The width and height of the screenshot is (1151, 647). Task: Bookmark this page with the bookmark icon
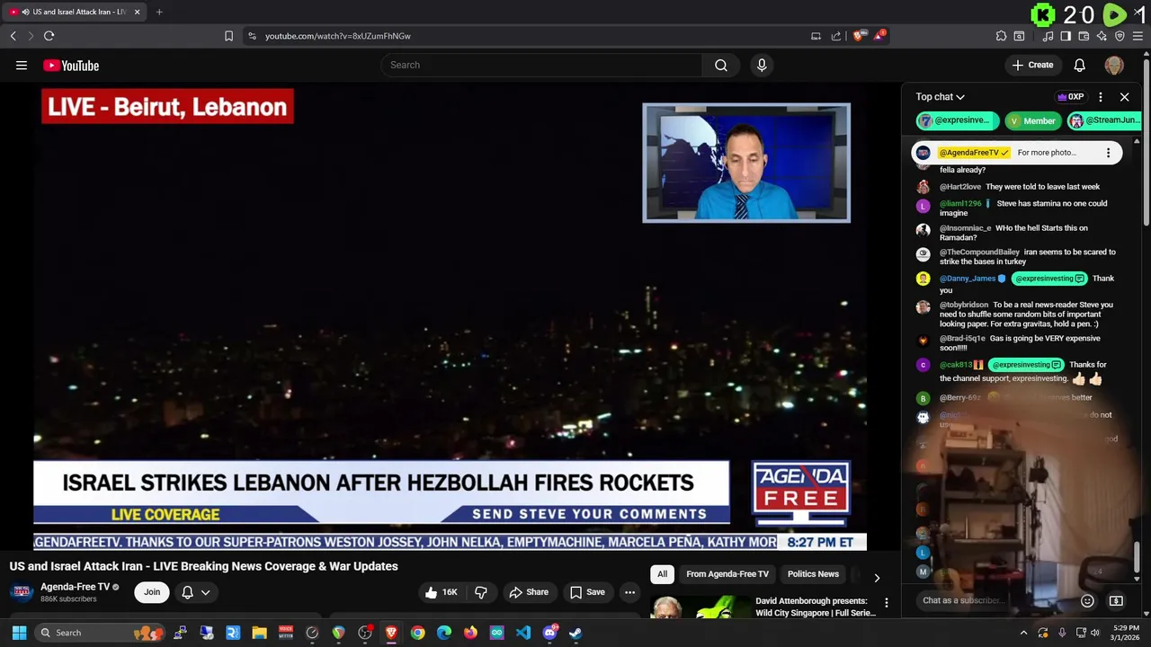coord(228,36)
